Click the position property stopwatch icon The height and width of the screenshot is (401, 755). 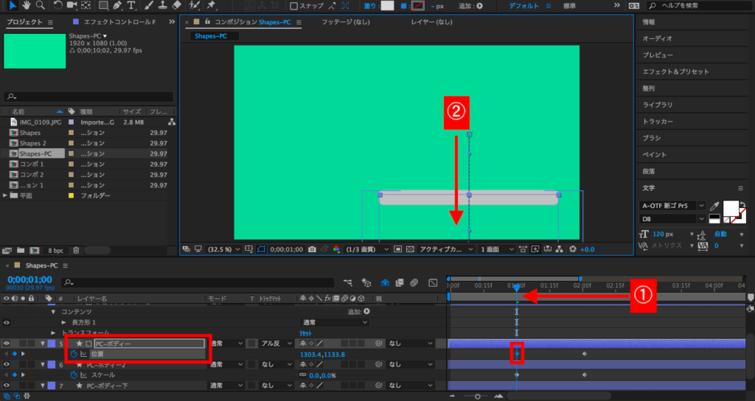pyautogui.click(x=73, y=355)
